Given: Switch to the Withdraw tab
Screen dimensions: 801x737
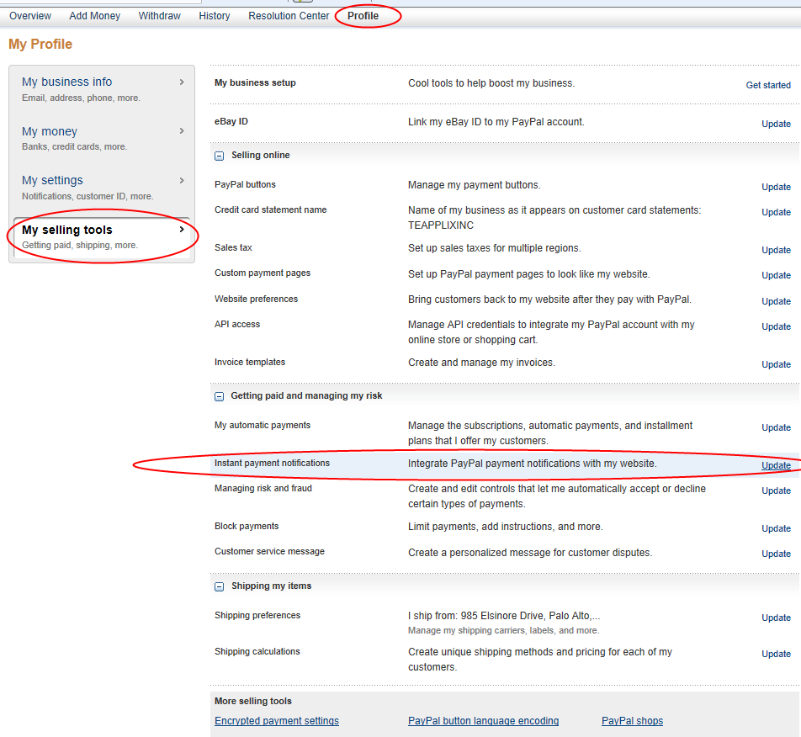Looking at the screenshot, I should [159, 16].
